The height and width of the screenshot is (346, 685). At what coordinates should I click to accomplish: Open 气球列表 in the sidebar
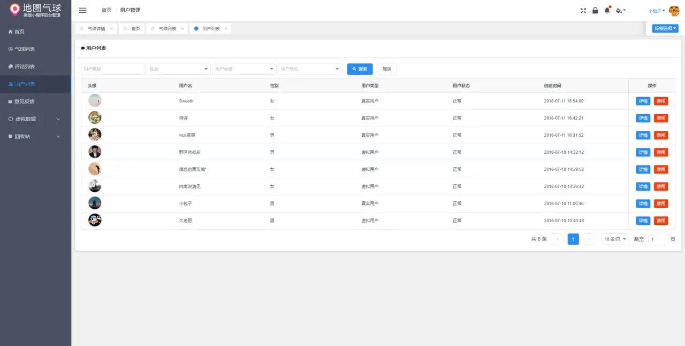click(35, 49)
